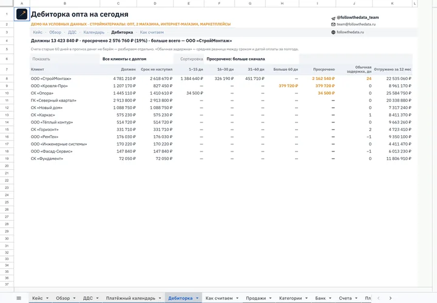Open the followthedata.ru website link
The height and width of the screenshot is (303, 437).
[x=350, y=32]
